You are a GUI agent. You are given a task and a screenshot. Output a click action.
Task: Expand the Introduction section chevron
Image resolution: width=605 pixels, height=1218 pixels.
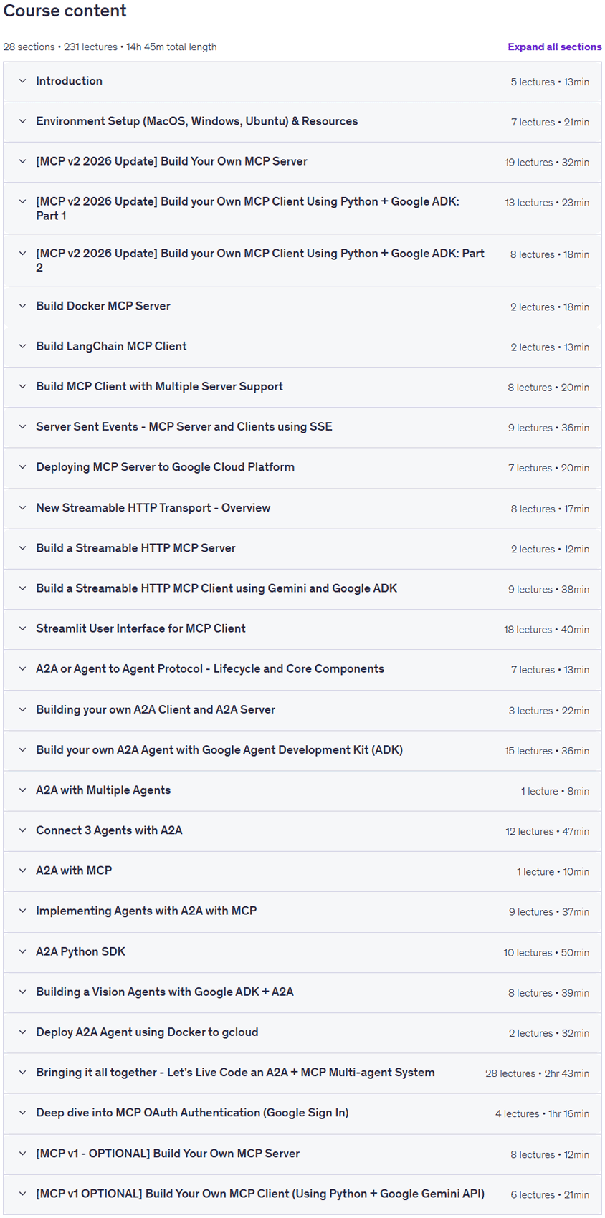point(22,81)
